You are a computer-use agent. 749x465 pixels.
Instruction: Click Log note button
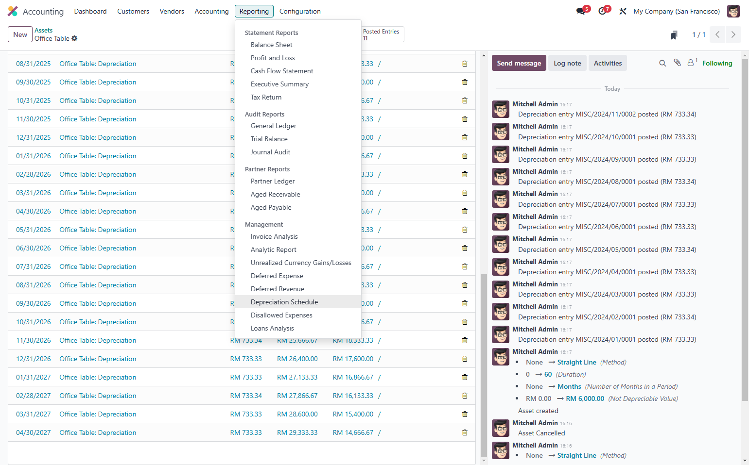pyautogui.click(x=567, y=63)
